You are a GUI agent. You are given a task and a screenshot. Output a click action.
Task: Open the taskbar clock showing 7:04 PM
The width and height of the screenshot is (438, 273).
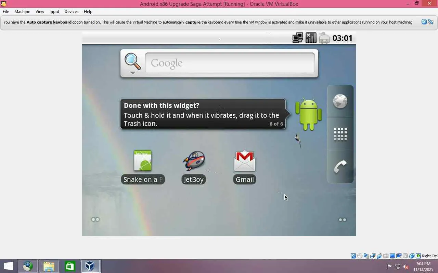(423, 267)
